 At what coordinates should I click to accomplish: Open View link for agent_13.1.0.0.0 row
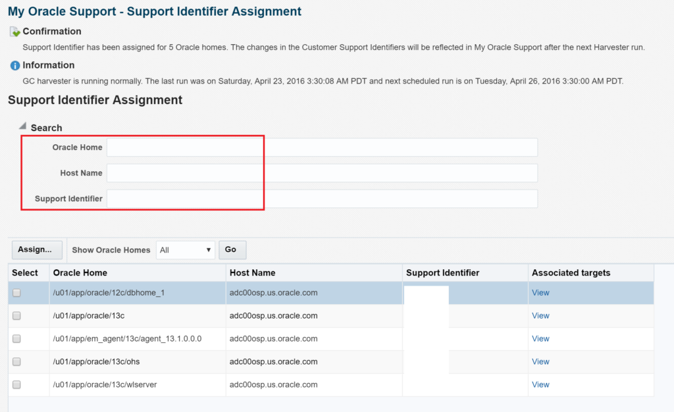point(540,338)
